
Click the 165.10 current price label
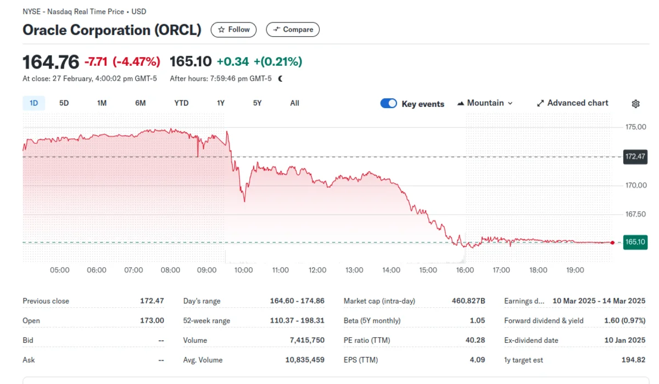[x=635, y=242]
